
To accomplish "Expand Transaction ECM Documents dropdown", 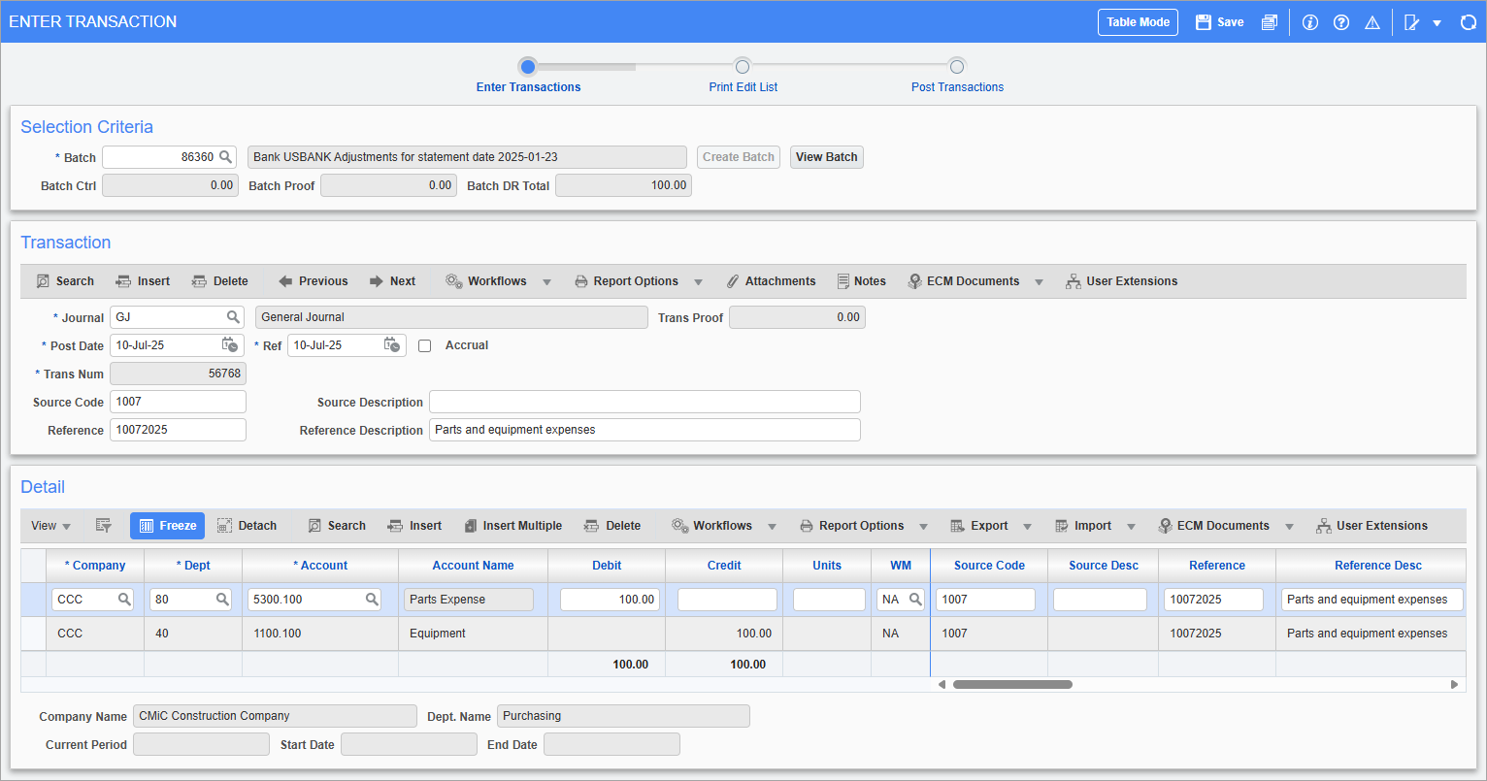I will tap(1039, 282).
